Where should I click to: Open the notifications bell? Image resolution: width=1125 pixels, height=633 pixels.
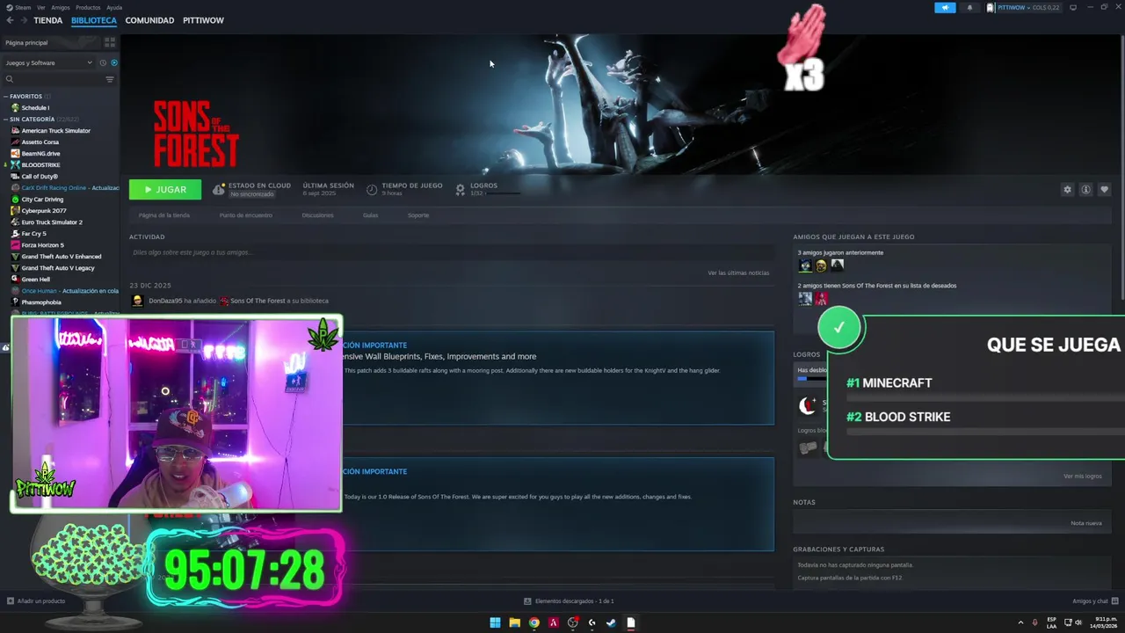click(970, 7)
